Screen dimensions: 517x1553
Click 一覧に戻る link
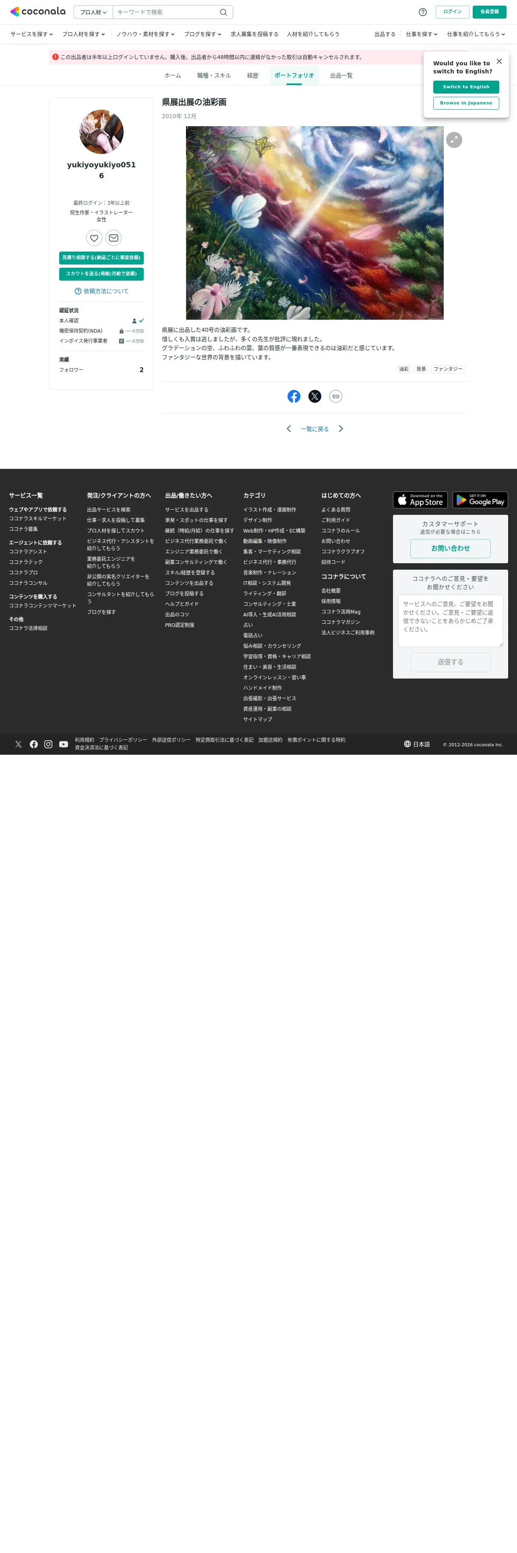coord(315,429)
